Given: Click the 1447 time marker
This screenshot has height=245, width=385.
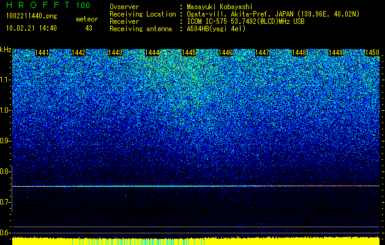Looking at the screenshot, I should 262,53.
